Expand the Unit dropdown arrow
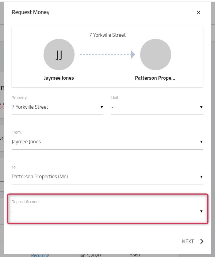 pyautogui.click(x=201, y=107)
